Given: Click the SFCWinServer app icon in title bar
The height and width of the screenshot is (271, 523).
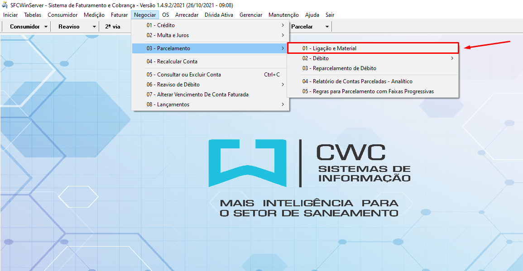Looking at the screenshot, I should 5,5.
